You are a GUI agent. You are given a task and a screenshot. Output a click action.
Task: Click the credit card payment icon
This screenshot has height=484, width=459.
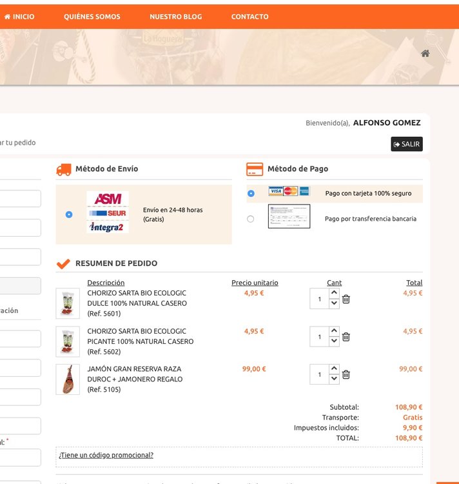point(255,169)
